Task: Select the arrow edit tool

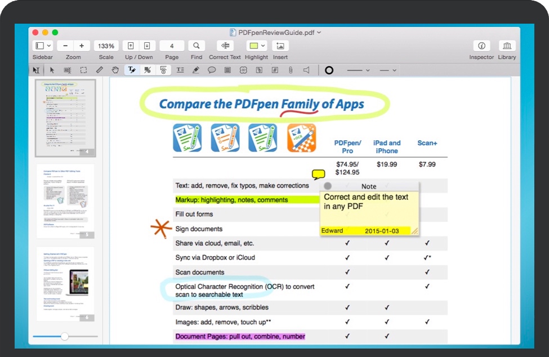Action: coord(52,70)
